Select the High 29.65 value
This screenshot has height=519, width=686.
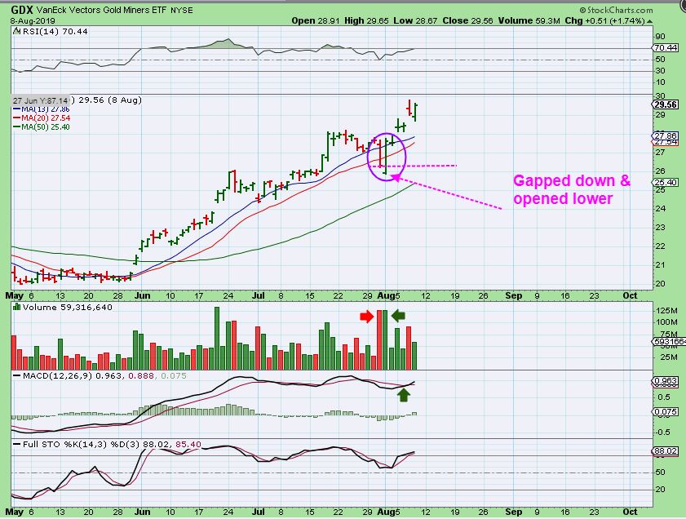coord(366,20)
